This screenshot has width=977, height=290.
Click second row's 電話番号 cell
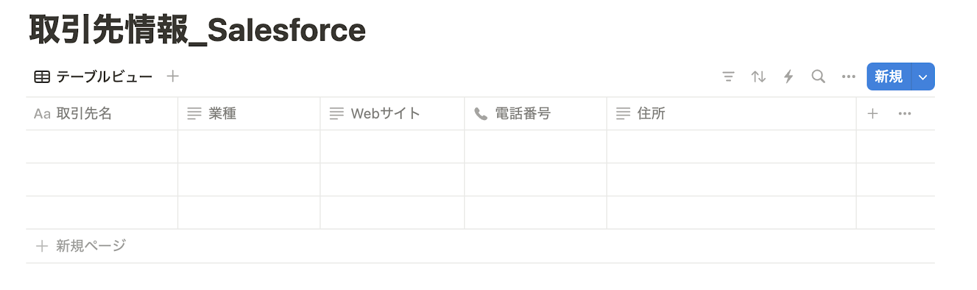point(535,180)
